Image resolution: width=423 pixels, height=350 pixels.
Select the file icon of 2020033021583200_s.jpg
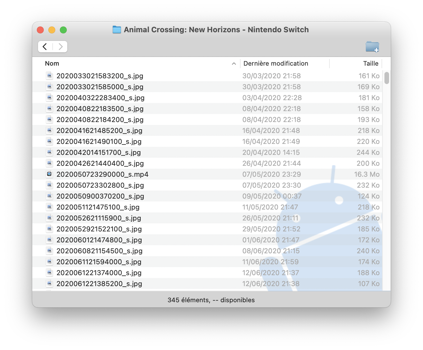click(x=49, y=76)
